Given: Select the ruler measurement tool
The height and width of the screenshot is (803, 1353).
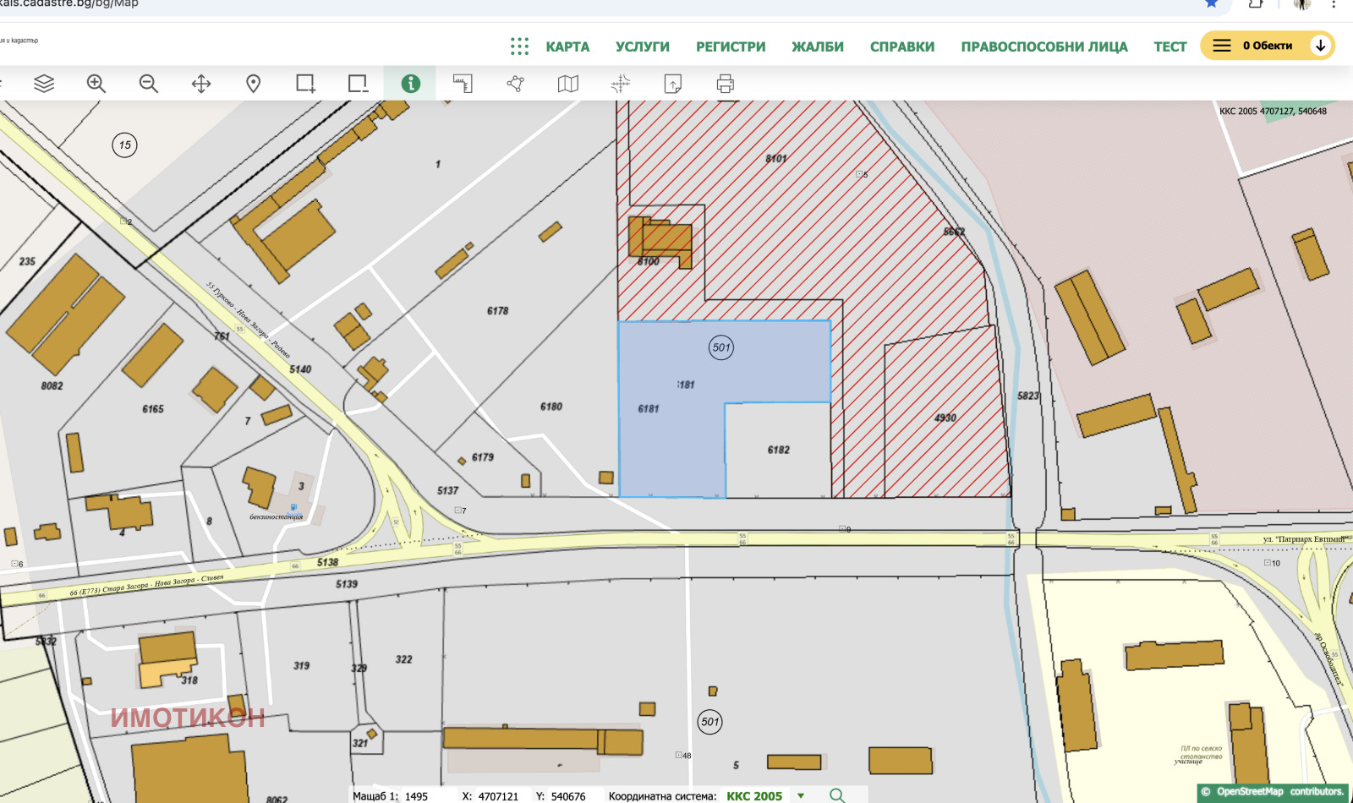Looking at the screenshot, I should tap(463, 84).
